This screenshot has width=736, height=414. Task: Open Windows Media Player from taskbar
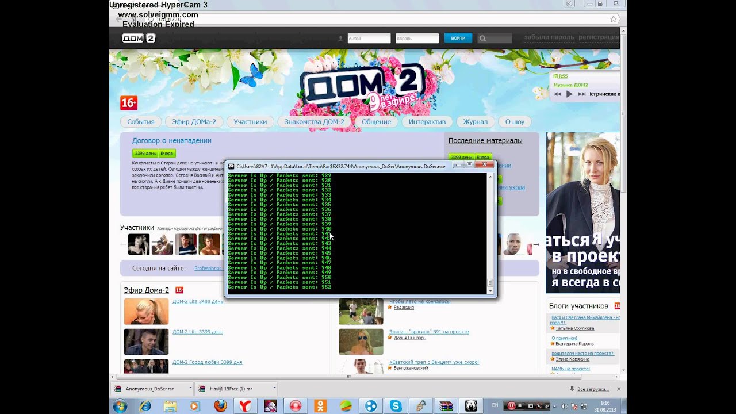click(x=194, y=406)
